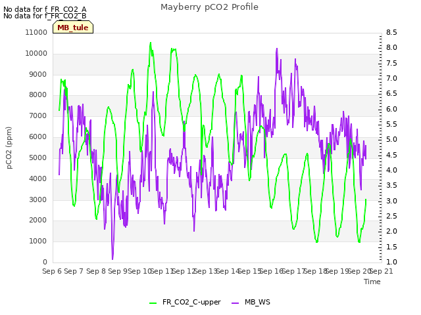The width and height of the screenshot is (421, 315).
Task: Click the MB_tule annotation label
Action: [73, 28]
